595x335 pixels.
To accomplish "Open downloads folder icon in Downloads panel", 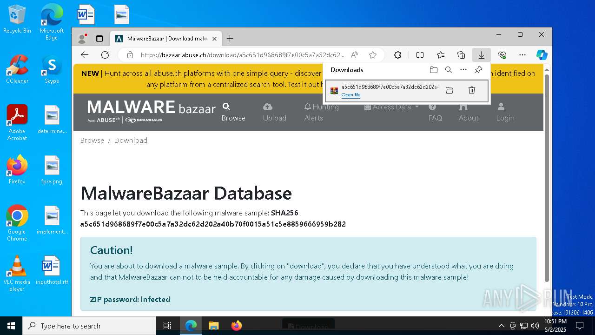I will pos(433,70).
